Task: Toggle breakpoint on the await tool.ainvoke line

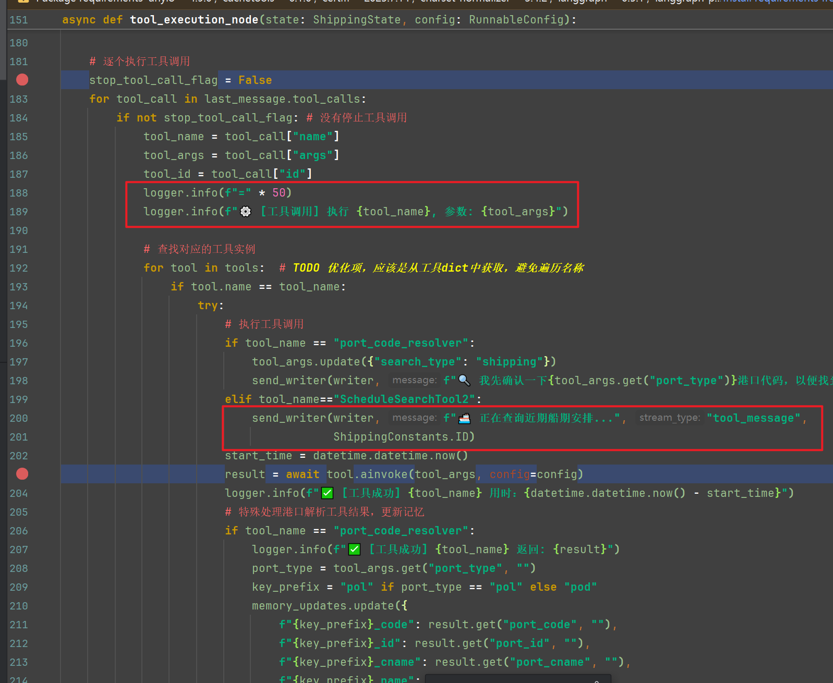Action: (x=22, y=474)
